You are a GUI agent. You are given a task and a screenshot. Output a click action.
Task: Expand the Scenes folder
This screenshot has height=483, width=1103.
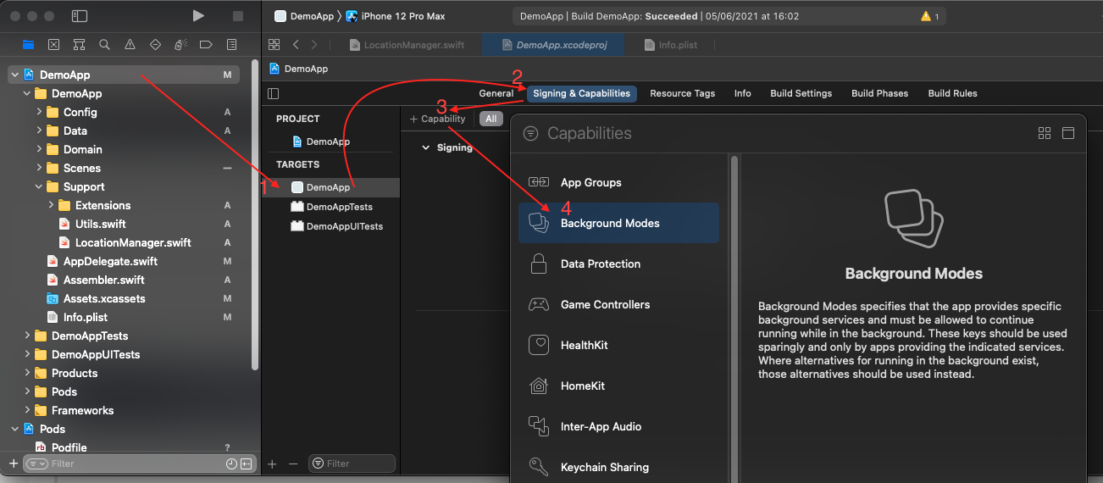[39, 168]
